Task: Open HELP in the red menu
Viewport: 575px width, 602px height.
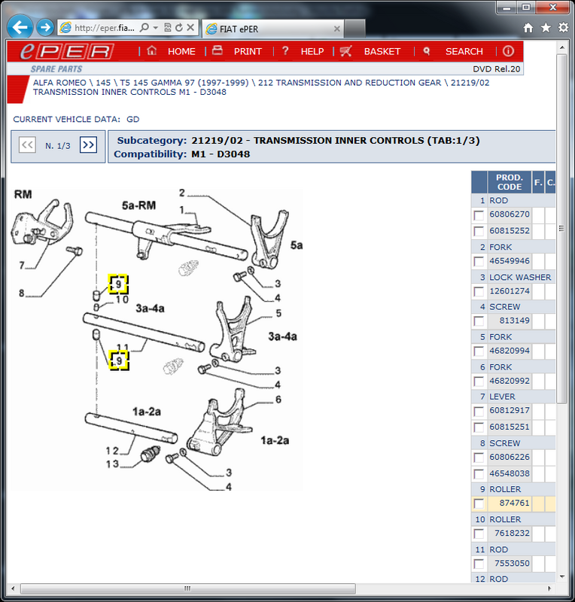Action: 312,51
